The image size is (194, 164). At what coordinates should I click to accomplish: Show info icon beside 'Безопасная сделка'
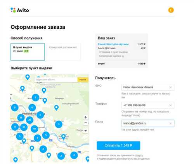[x=123, y=56]
